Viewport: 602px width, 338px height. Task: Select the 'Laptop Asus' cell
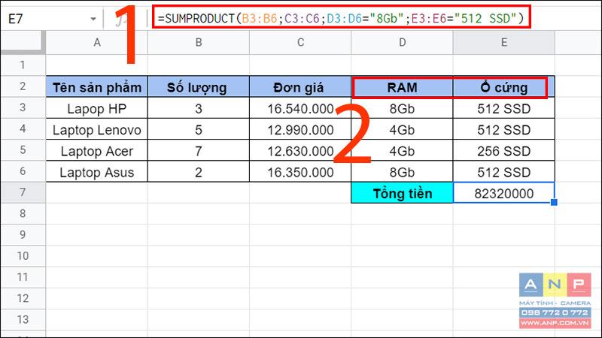pos(97,172)
